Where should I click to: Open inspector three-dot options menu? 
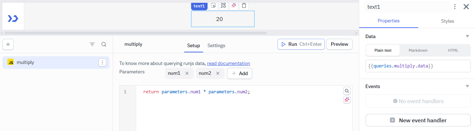coord(455,7)
